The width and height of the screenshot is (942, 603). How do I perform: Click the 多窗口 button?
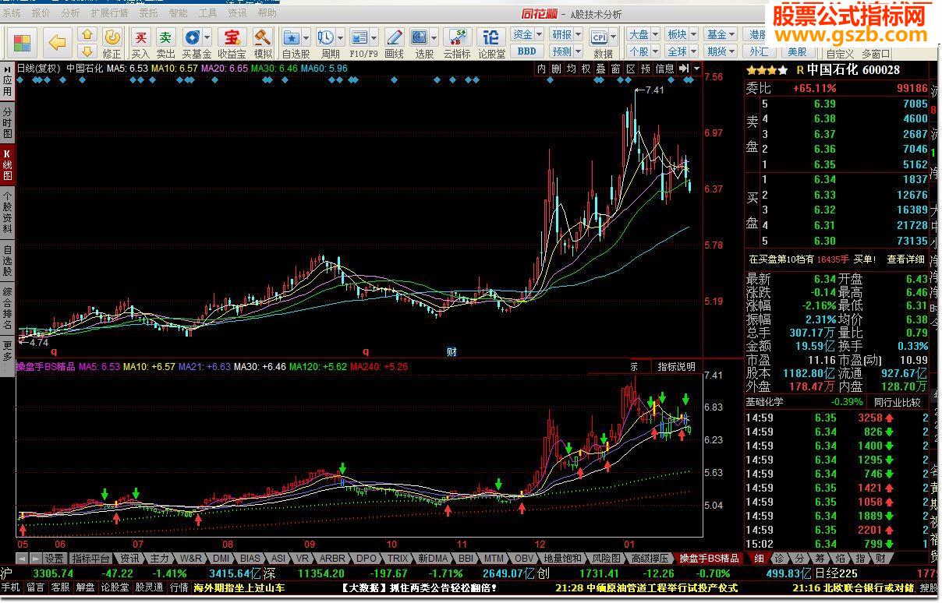pos(876,54)
